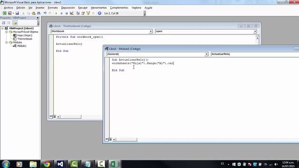The width and height of the screenshot is (299, 168).
Task: Open the Ventana menu
Action: pos(136,7)
